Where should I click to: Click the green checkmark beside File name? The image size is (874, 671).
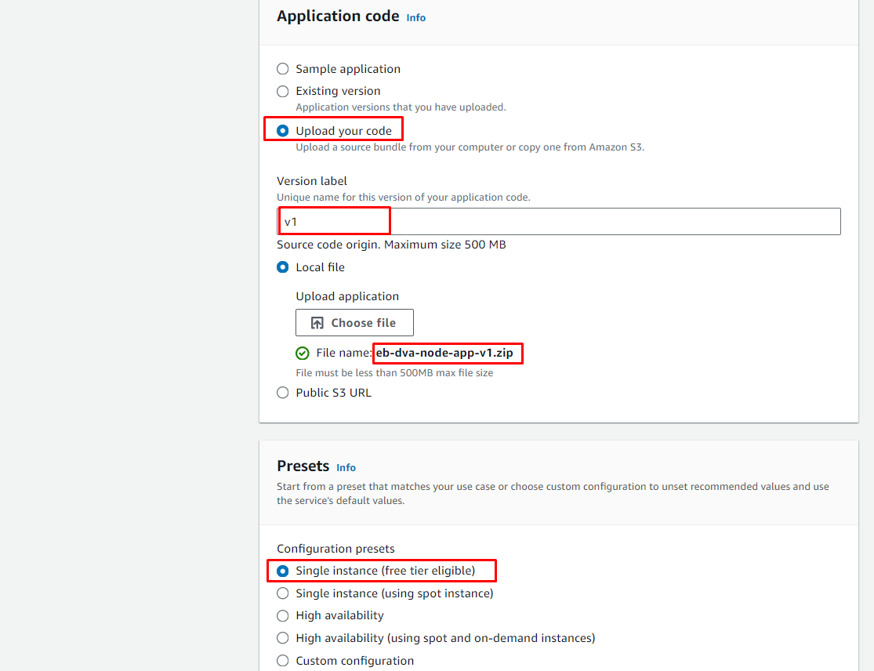tap(303, 354)
